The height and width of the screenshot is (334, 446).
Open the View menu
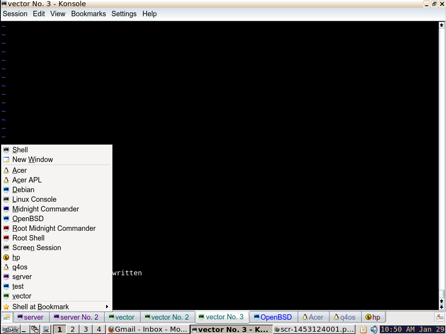coord(58,14)
